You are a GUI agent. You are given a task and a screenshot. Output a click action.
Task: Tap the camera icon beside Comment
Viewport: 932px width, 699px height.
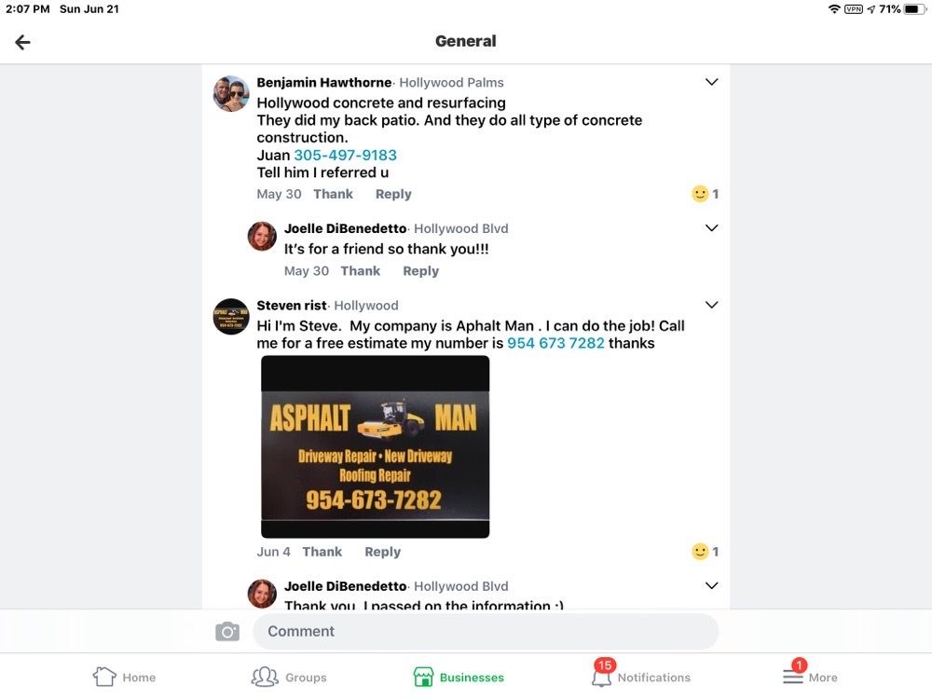click(x=227, y=631)
